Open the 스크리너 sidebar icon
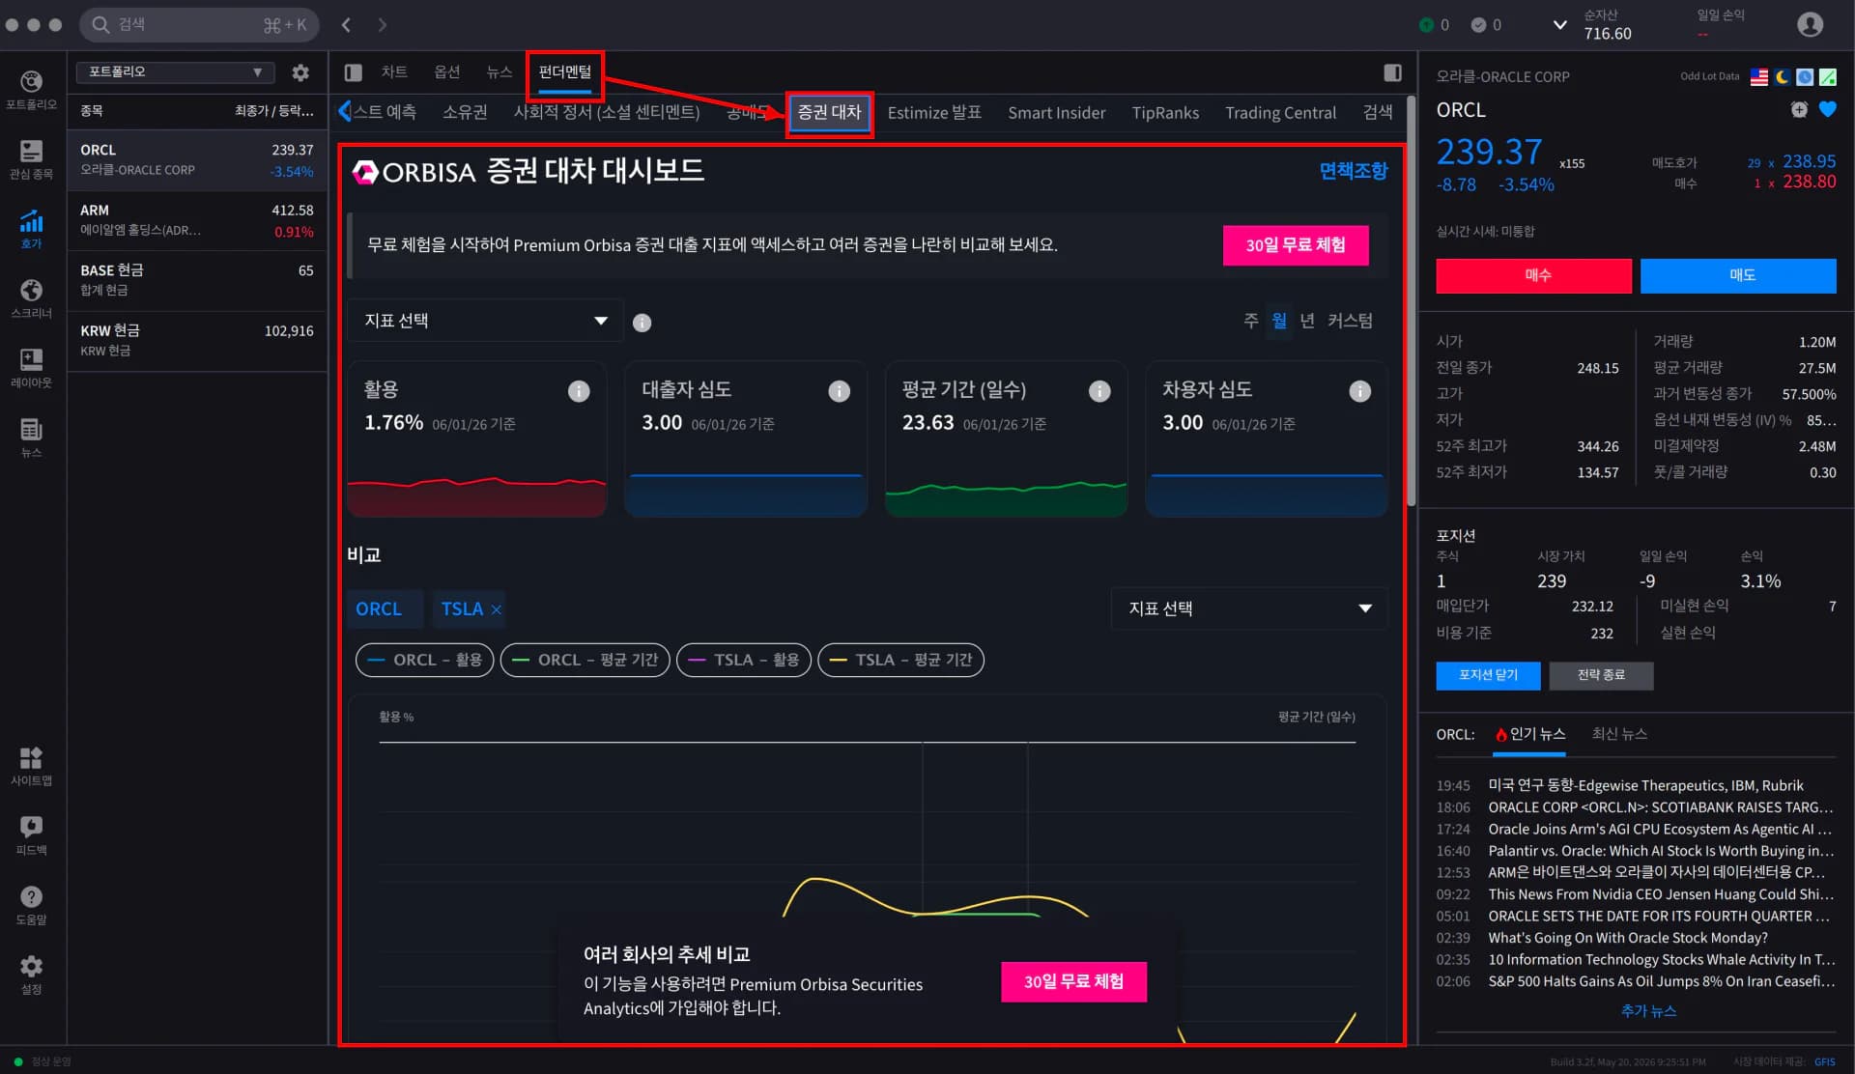Viewport: 1855px width, 1074px height. pos(32,298)
